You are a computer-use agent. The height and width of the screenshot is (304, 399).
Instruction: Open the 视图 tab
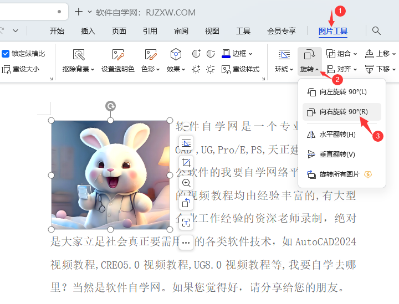(212, 31)
